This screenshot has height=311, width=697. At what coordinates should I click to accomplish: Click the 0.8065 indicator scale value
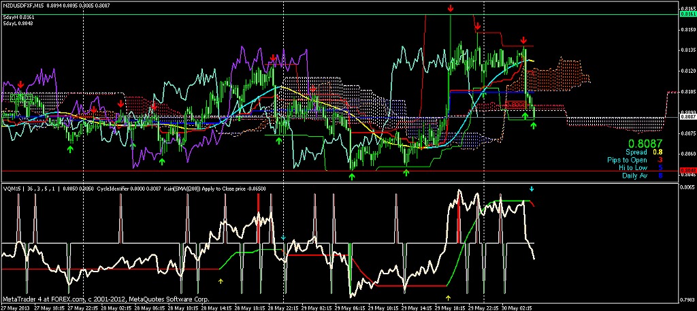pos(689,188)
